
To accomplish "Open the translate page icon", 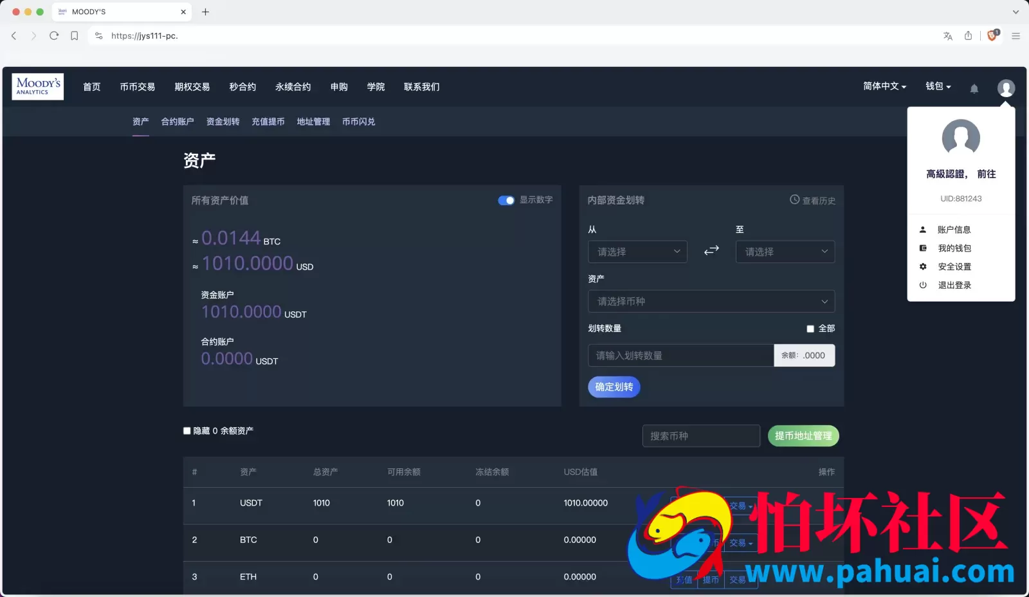I will (947, 36).
